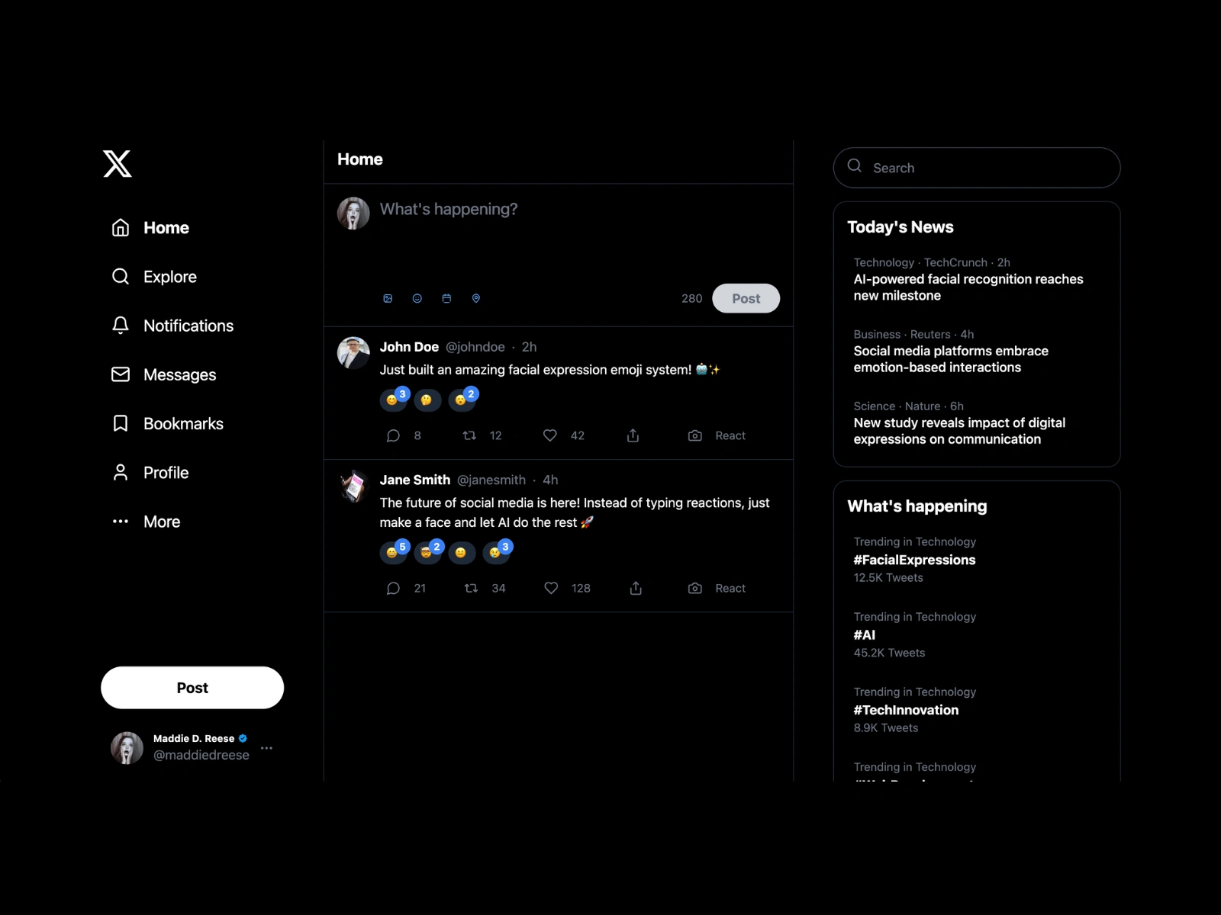Open emoji picker in post composer
Viewport: 1221px width, 915px height.
click(x=417, y=298)
